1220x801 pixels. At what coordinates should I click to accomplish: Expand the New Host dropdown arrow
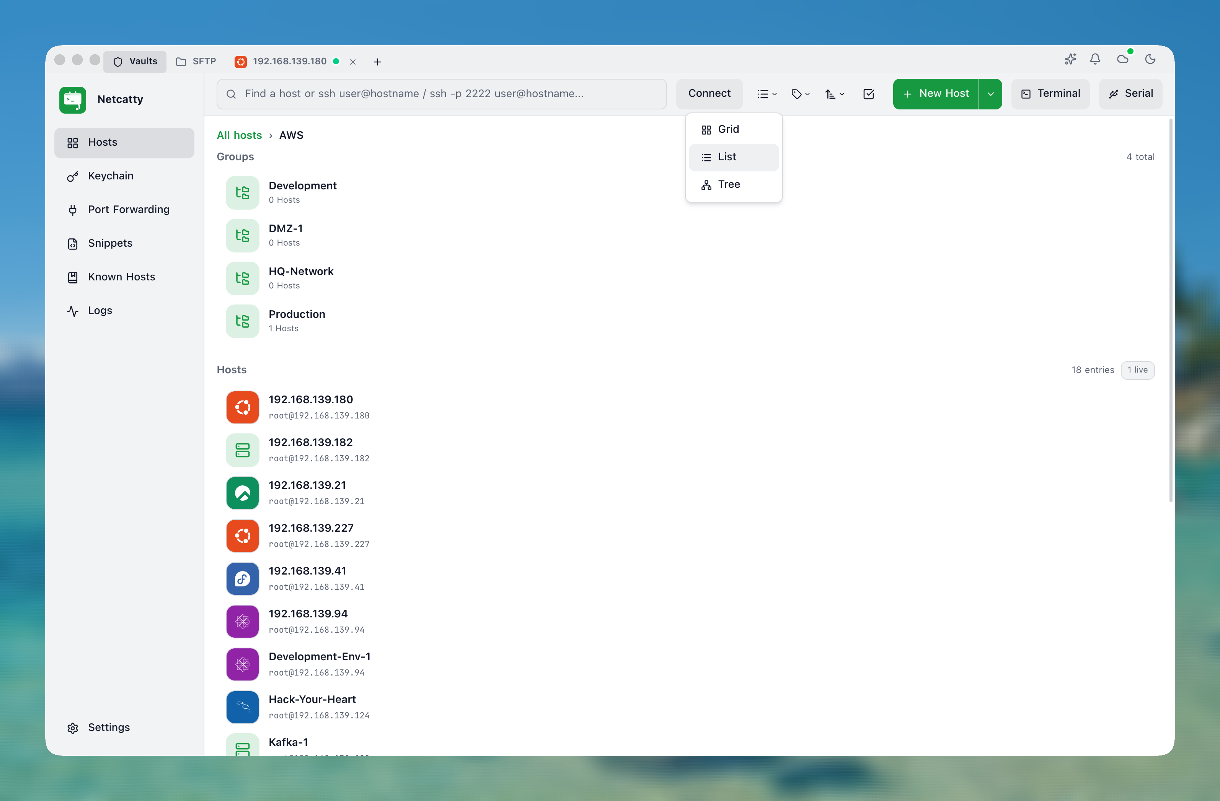990,94
